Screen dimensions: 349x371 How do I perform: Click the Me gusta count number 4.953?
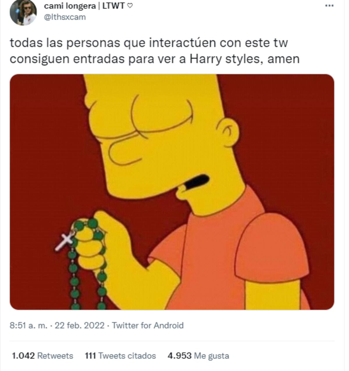(x=179, y=356)
